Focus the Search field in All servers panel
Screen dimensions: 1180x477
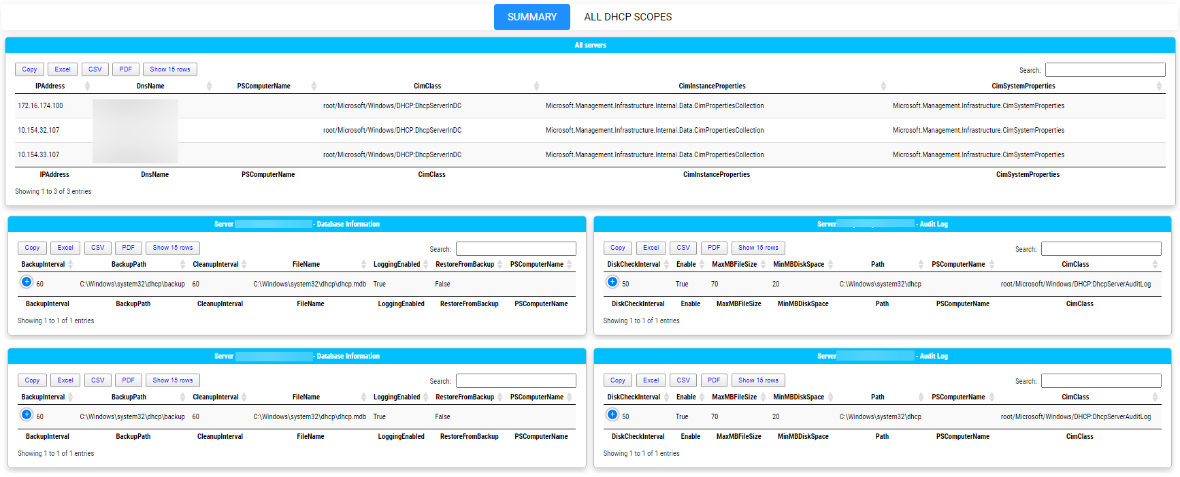pyautogui.click(x=1104, y=70)
